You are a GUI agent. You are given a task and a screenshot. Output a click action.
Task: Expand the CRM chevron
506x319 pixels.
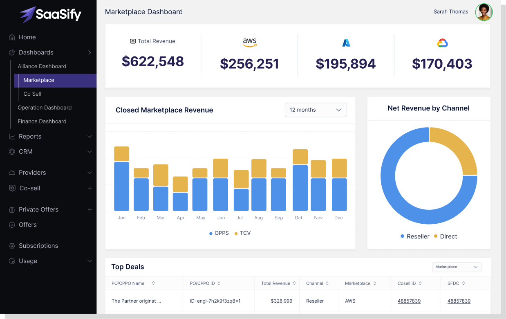[x=90, y=152]
